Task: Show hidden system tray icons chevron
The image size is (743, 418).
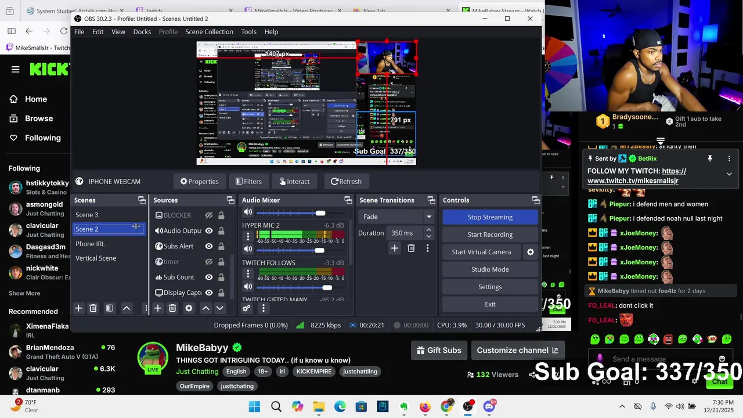Action: pyautogui.click(x=622, y=406)
